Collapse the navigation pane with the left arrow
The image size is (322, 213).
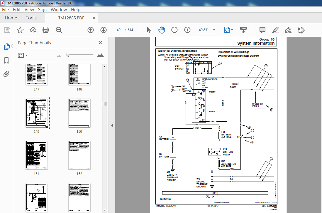[x=112, y=125]
